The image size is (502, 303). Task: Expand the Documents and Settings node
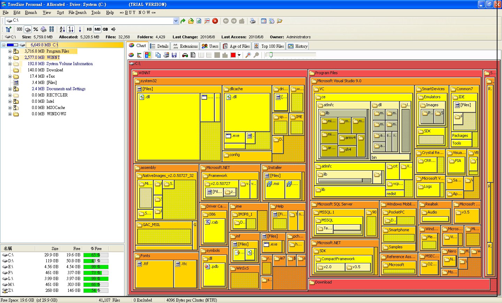[10, 89]
